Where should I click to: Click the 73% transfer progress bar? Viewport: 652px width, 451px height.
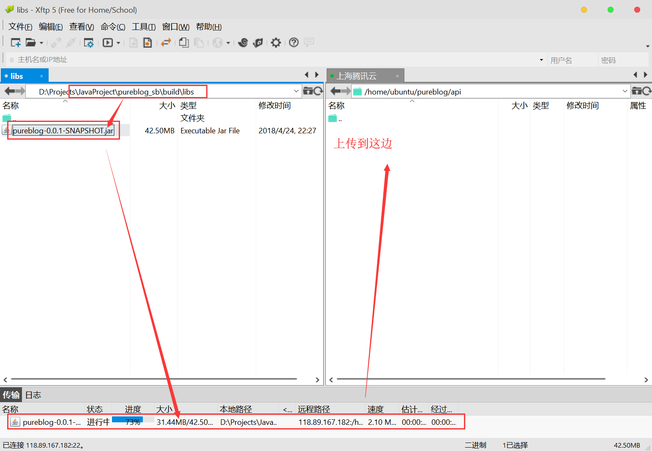tap(133, 421)
